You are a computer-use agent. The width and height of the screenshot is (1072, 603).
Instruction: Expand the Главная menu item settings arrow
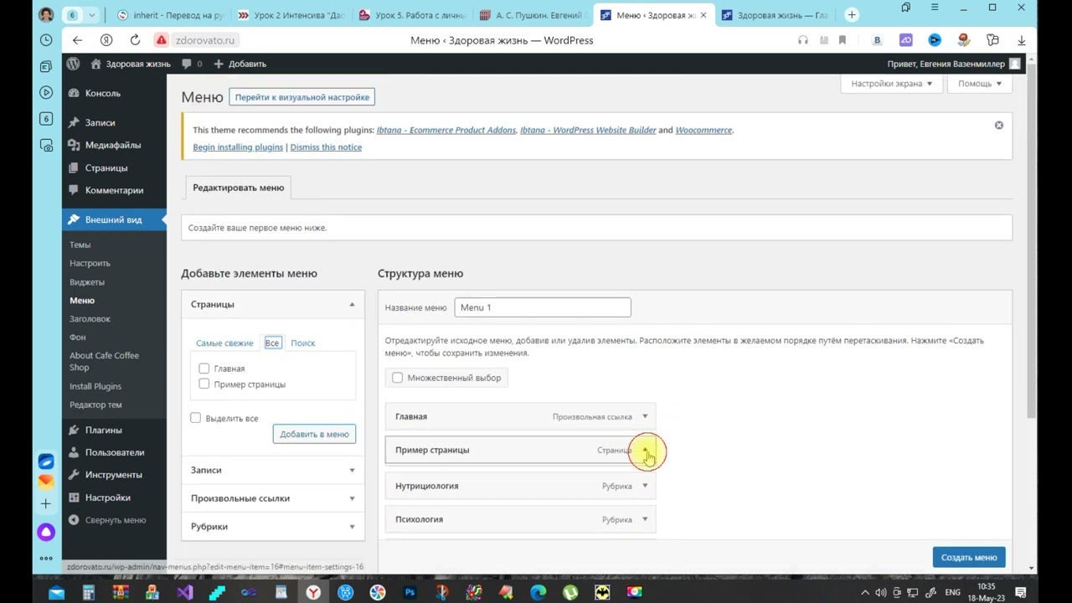[x=645, y=416]
